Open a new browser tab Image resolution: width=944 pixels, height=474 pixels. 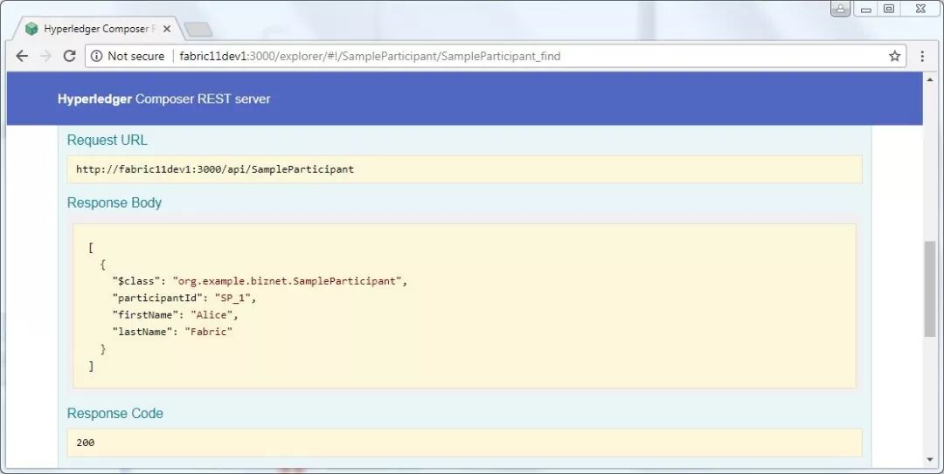click(198, 30)
